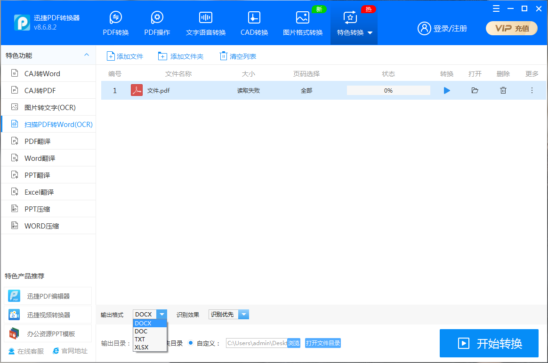Click 添加文件夹 button
This screenshot has height=363, width=548.
click(181, 56)
